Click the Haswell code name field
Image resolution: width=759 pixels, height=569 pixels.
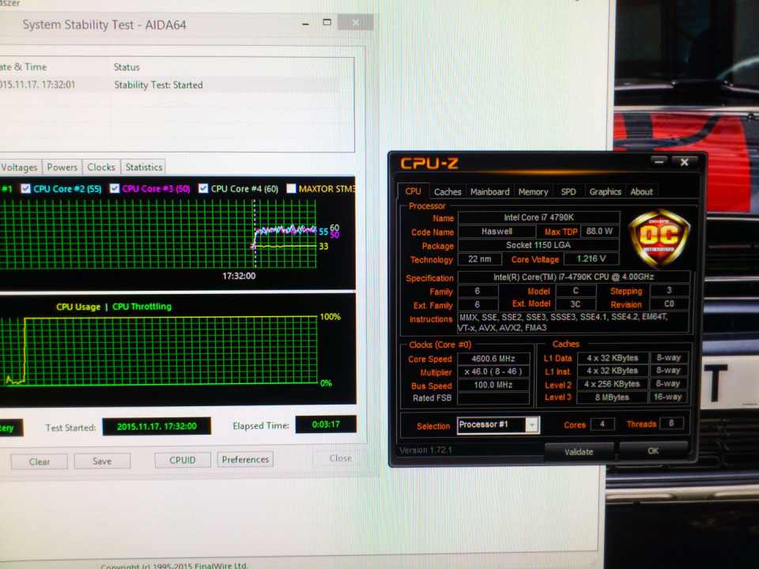click(497, 232)
